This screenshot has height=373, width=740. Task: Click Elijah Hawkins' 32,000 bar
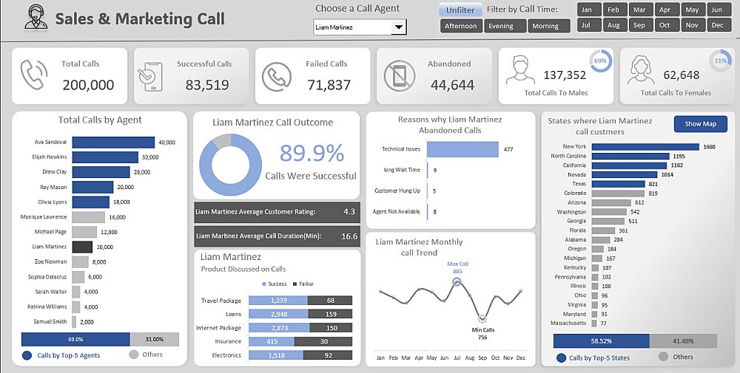click(105, 157)
